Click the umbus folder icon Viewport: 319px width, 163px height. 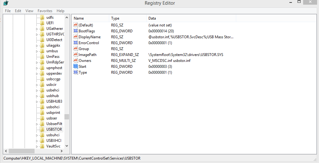tap(42, 51)
